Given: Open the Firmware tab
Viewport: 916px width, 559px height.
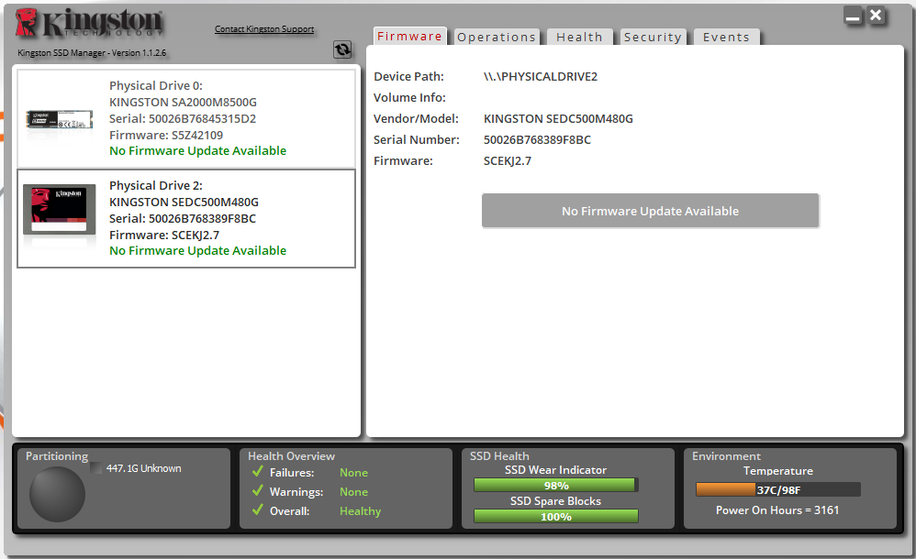Looking at the screenshot, I should (409, 36).
